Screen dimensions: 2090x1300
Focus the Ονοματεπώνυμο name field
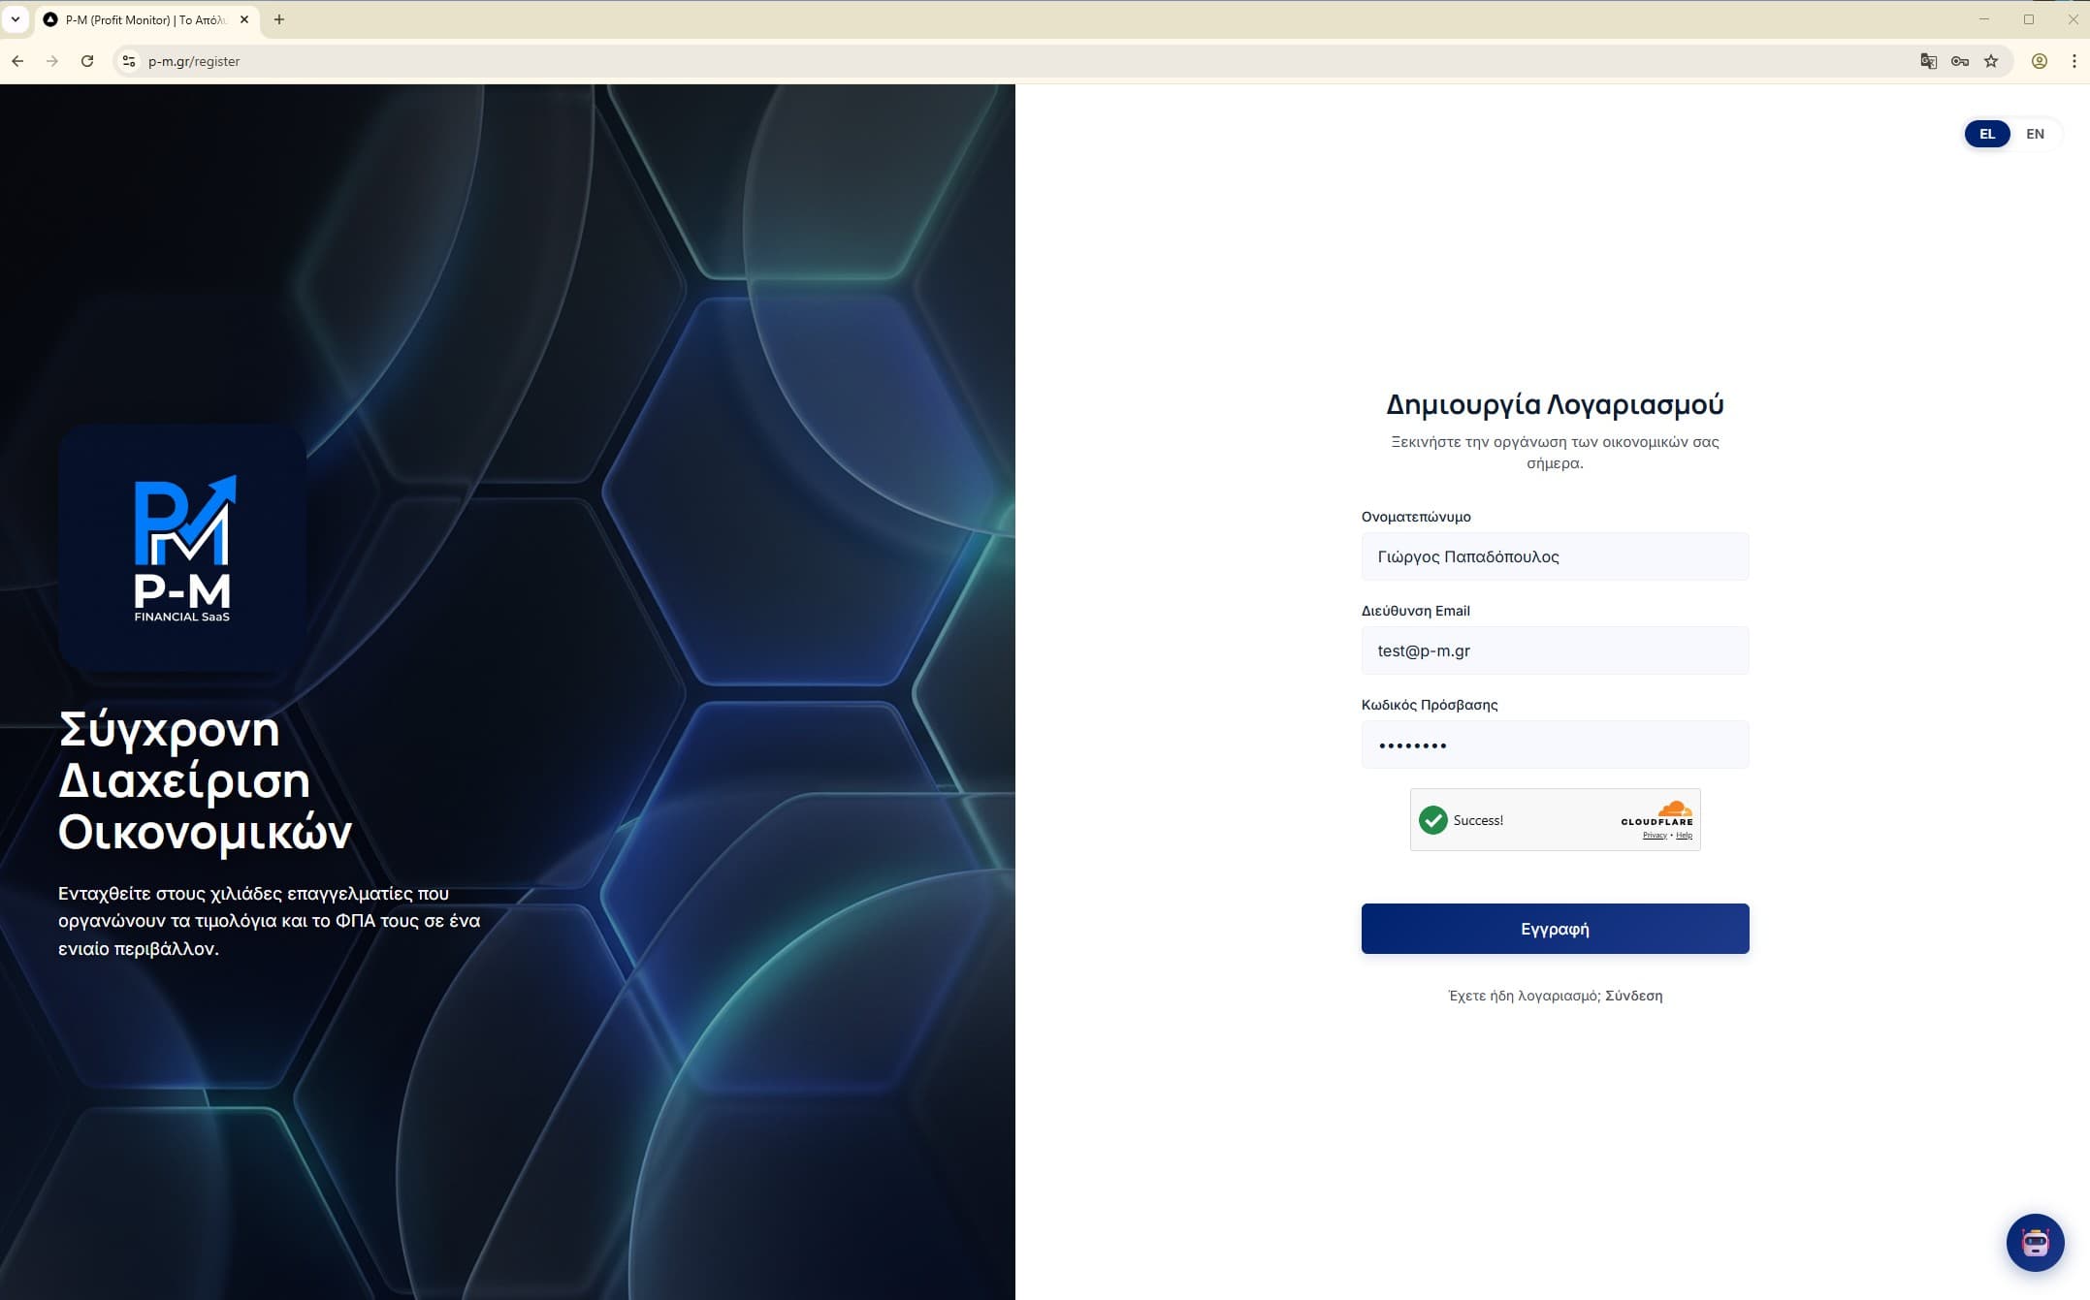1555,556
